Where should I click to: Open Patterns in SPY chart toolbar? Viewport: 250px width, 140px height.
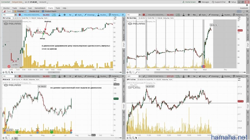pyautogui.click(x=238, y=76)
